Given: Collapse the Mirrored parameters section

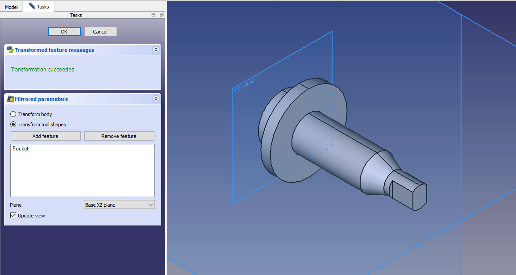Looking at the screenshot, I should point(155,99).
